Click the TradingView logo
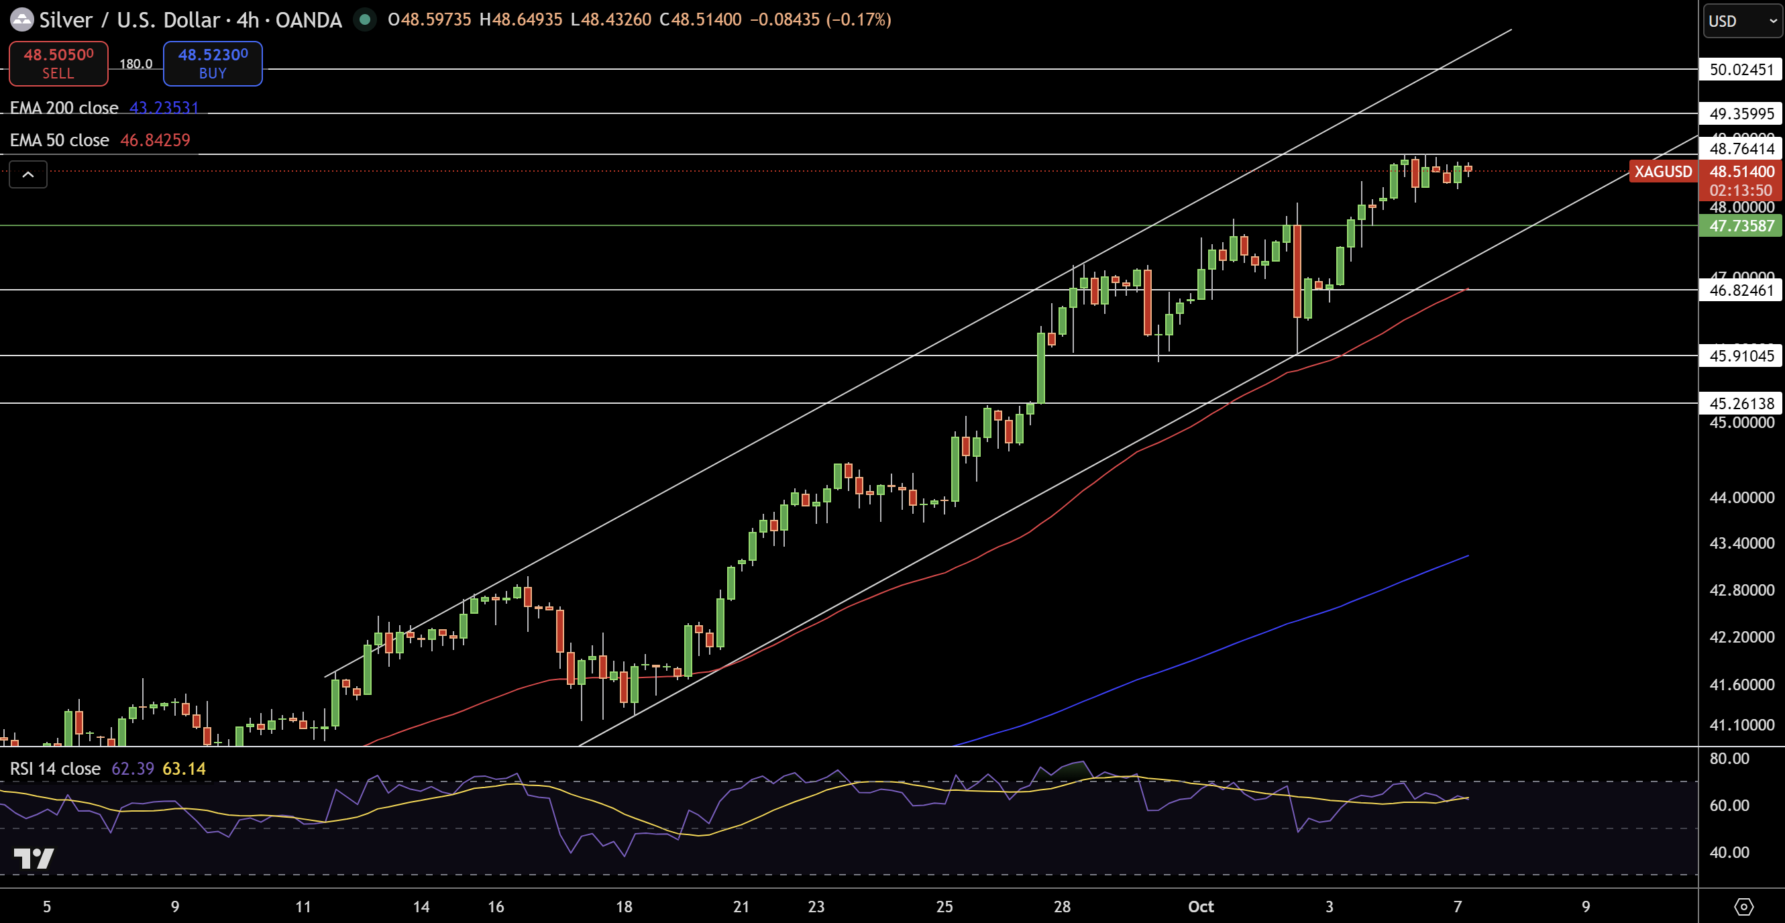The image size is (1785, 923). point(34,859)
